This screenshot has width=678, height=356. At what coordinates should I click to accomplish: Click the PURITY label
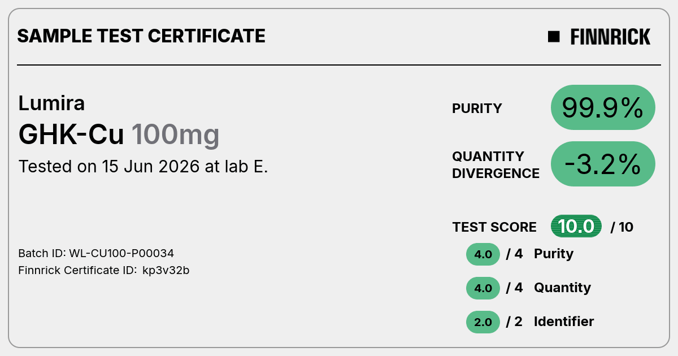click(477, 108)
